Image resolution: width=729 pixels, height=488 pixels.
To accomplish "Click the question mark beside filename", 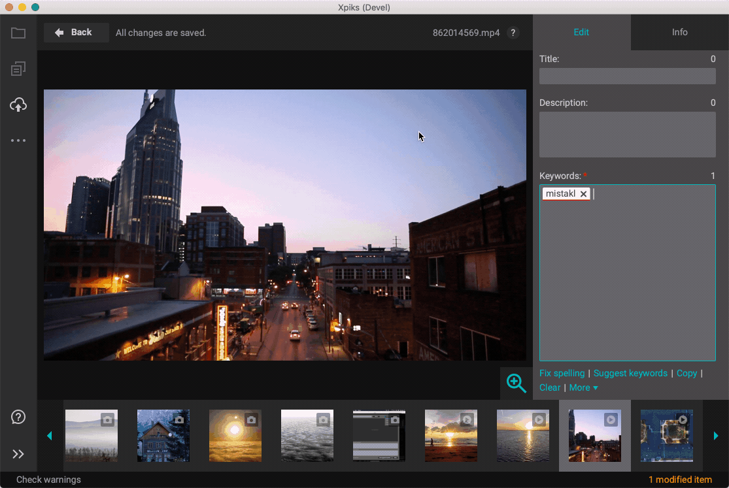I will (513, 33).
